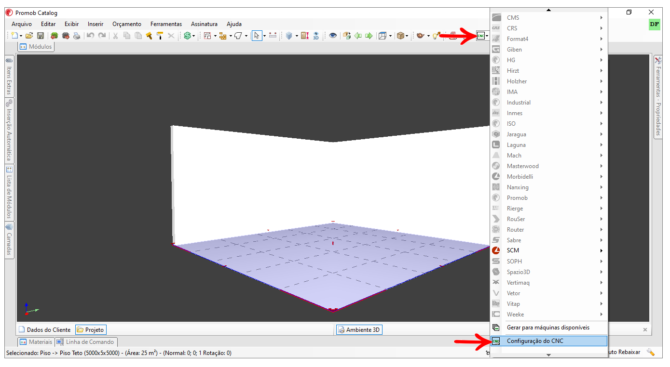670x367 pixels.
Task: Open the Lista de Módulos side panel
Action: (9, 193)
